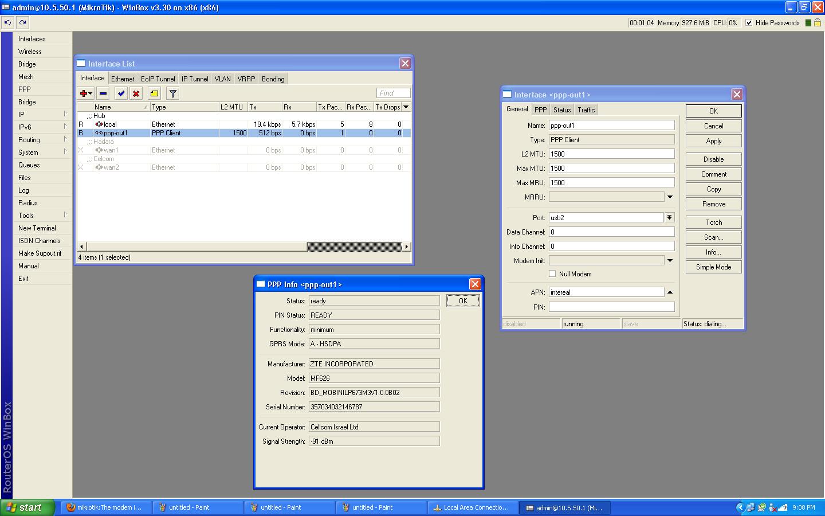Viewport: 825px width, 516px height.
Task: Click the Remove button in ppp-out1 window
Action: pyautogui.click(x=714, y=204)
